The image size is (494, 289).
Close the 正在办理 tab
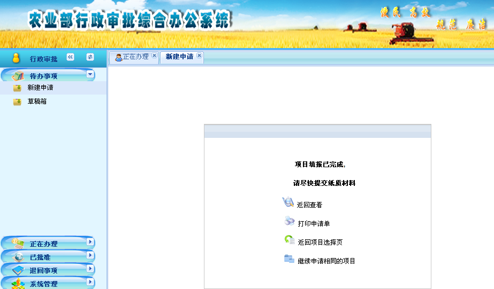pos(154,55)
